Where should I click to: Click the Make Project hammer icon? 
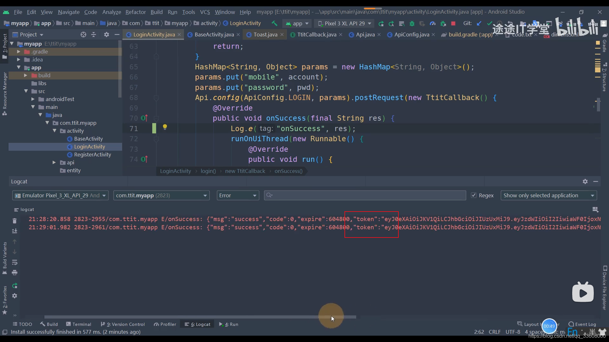(x=274, y=23)
